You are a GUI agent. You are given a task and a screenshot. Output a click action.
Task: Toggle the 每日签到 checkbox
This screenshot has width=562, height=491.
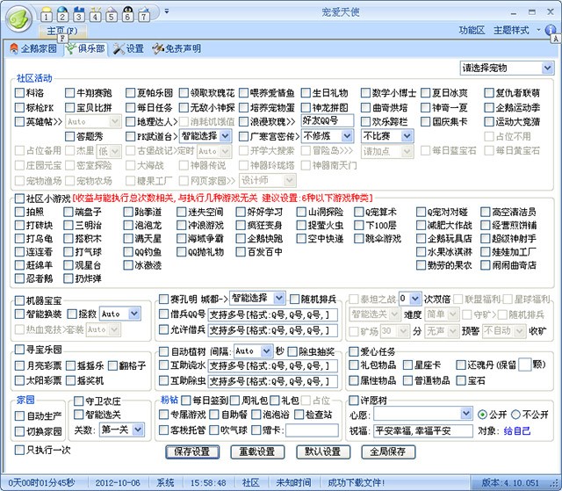point(185,401)
